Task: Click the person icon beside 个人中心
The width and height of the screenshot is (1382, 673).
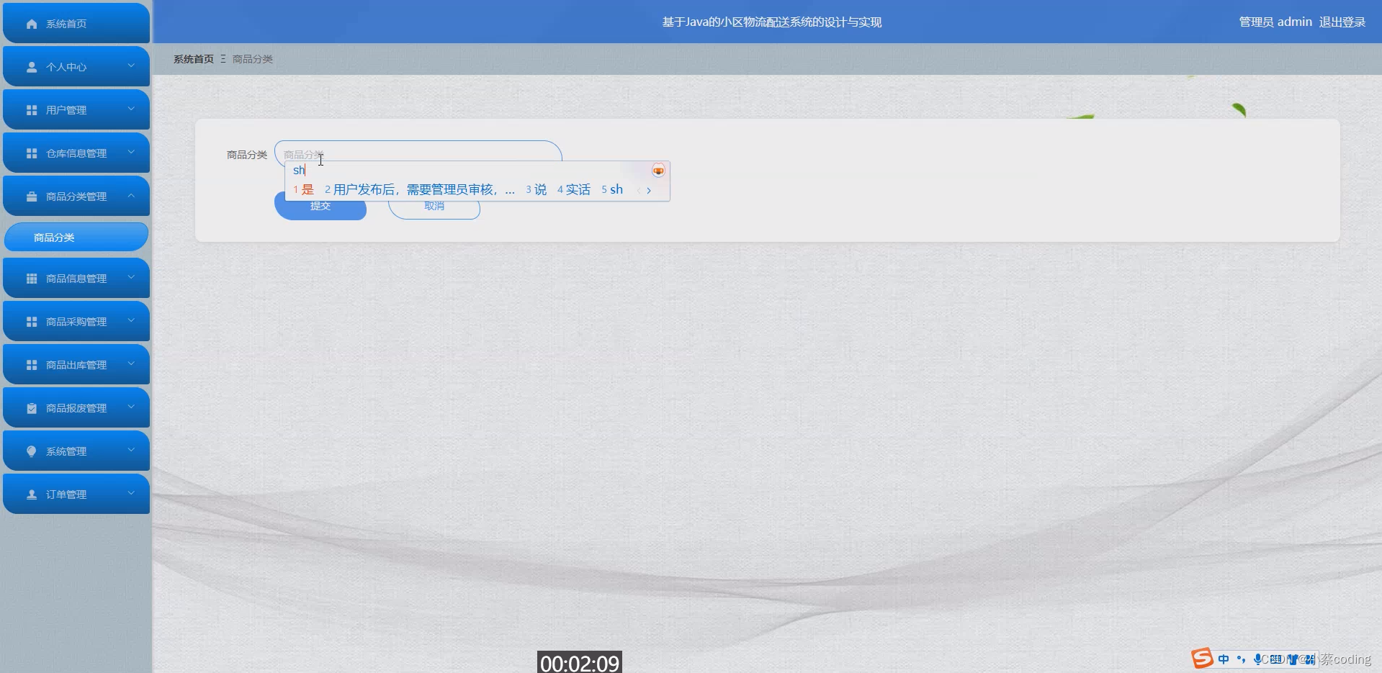Action: [x=32, y=67]
